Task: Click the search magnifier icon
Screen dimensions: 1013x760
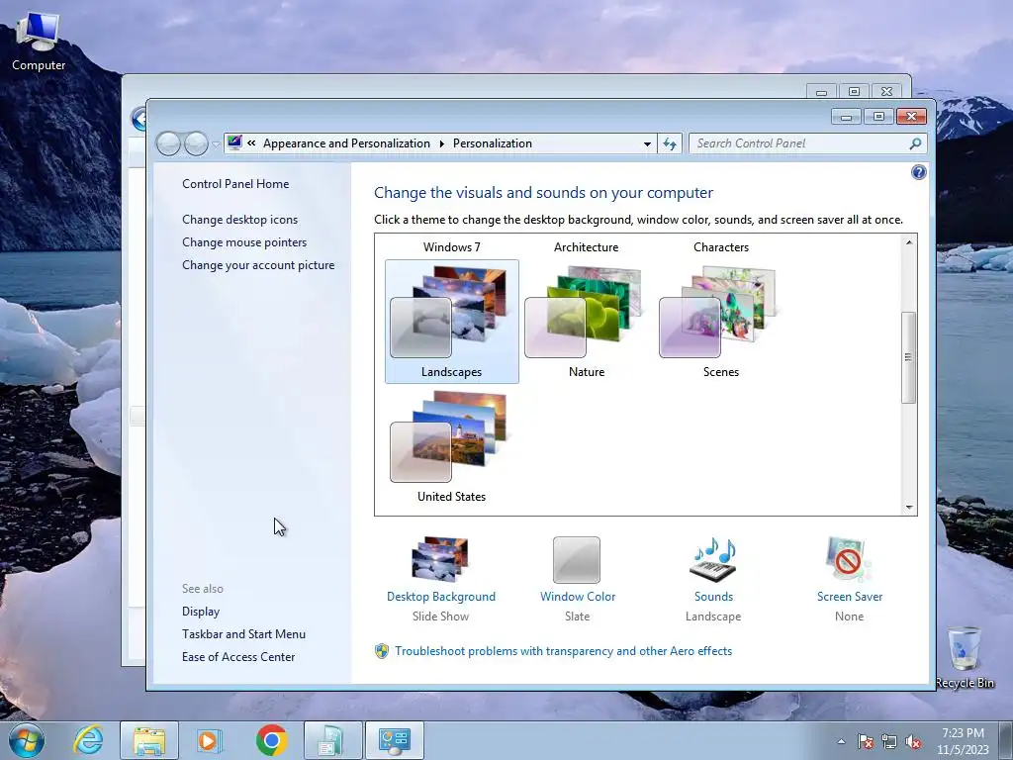Action: coord(915,143)
